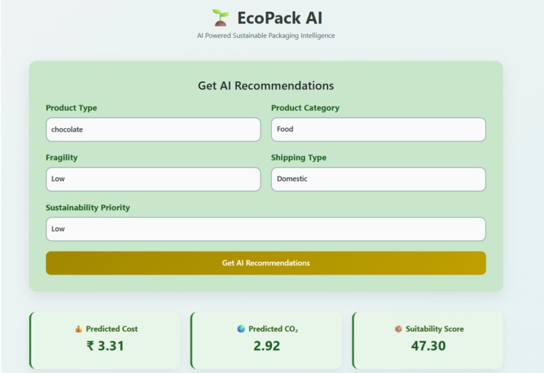Image resolution: width=544 pixels, height=373 pixels.
Task: Click the Sustainability Priority label
Action: [x=88, y=208]
